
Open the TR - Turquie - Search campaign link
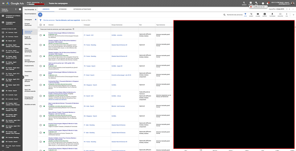pyautogui.click(x=89, y=66)
